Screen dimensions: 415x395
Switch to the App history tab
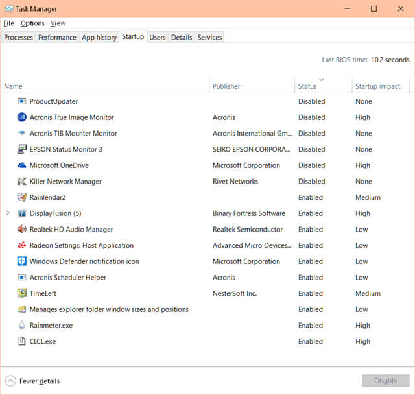pyautogui.click(x=99, y=38)
